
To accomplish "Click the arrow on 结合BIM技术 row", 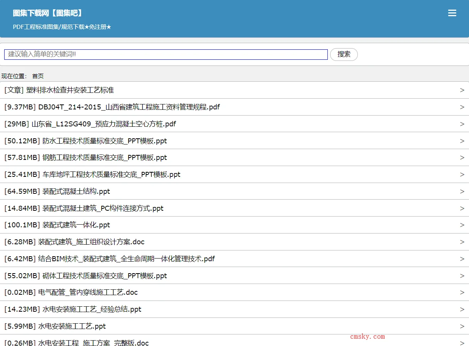I will pos(462,259).
